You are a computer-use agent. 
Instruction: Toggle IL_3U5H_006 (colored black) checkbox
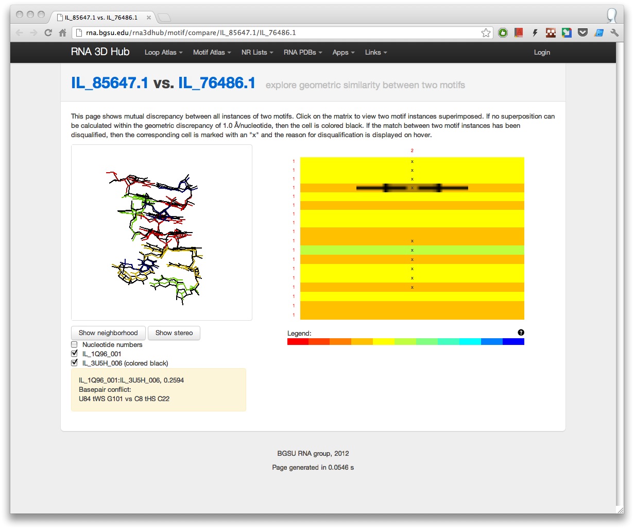[x=74, y=363]
